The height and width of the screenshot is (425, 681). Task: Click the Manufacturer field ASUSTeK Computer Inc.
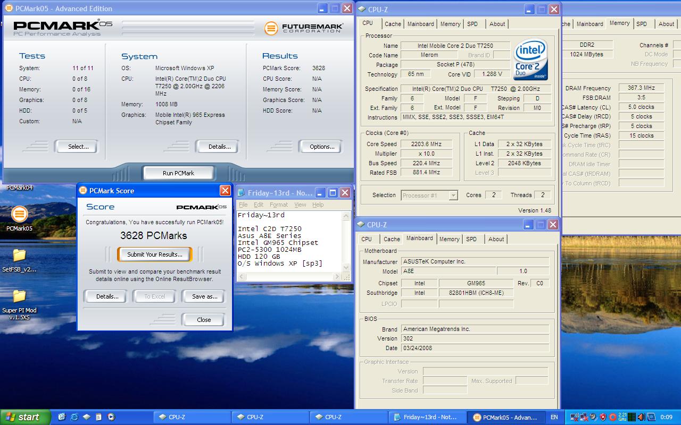click(x=475, y=261)
